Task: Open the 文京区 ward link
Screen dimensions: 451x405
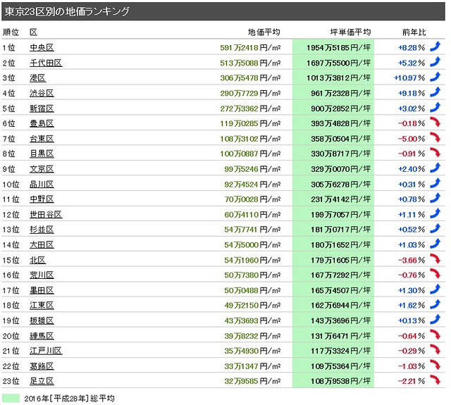Action: point(42,169)
